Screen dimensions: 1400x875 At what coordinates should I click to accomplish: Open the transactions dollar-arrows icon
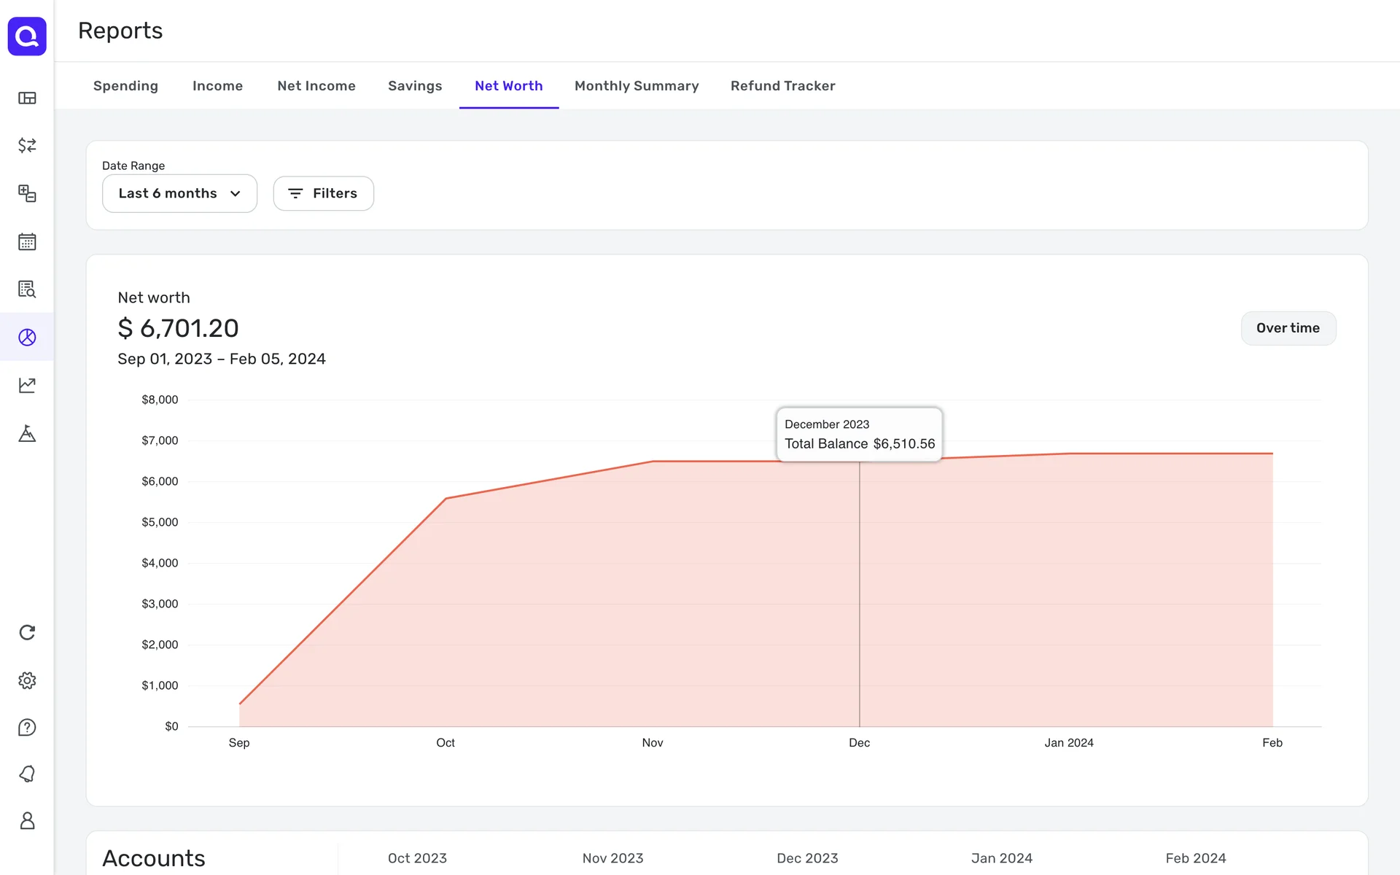27,145
